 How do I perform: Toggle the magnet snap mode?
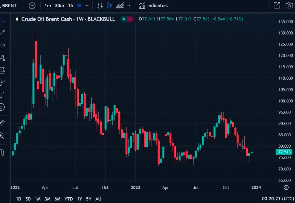[x=2, y=152]
